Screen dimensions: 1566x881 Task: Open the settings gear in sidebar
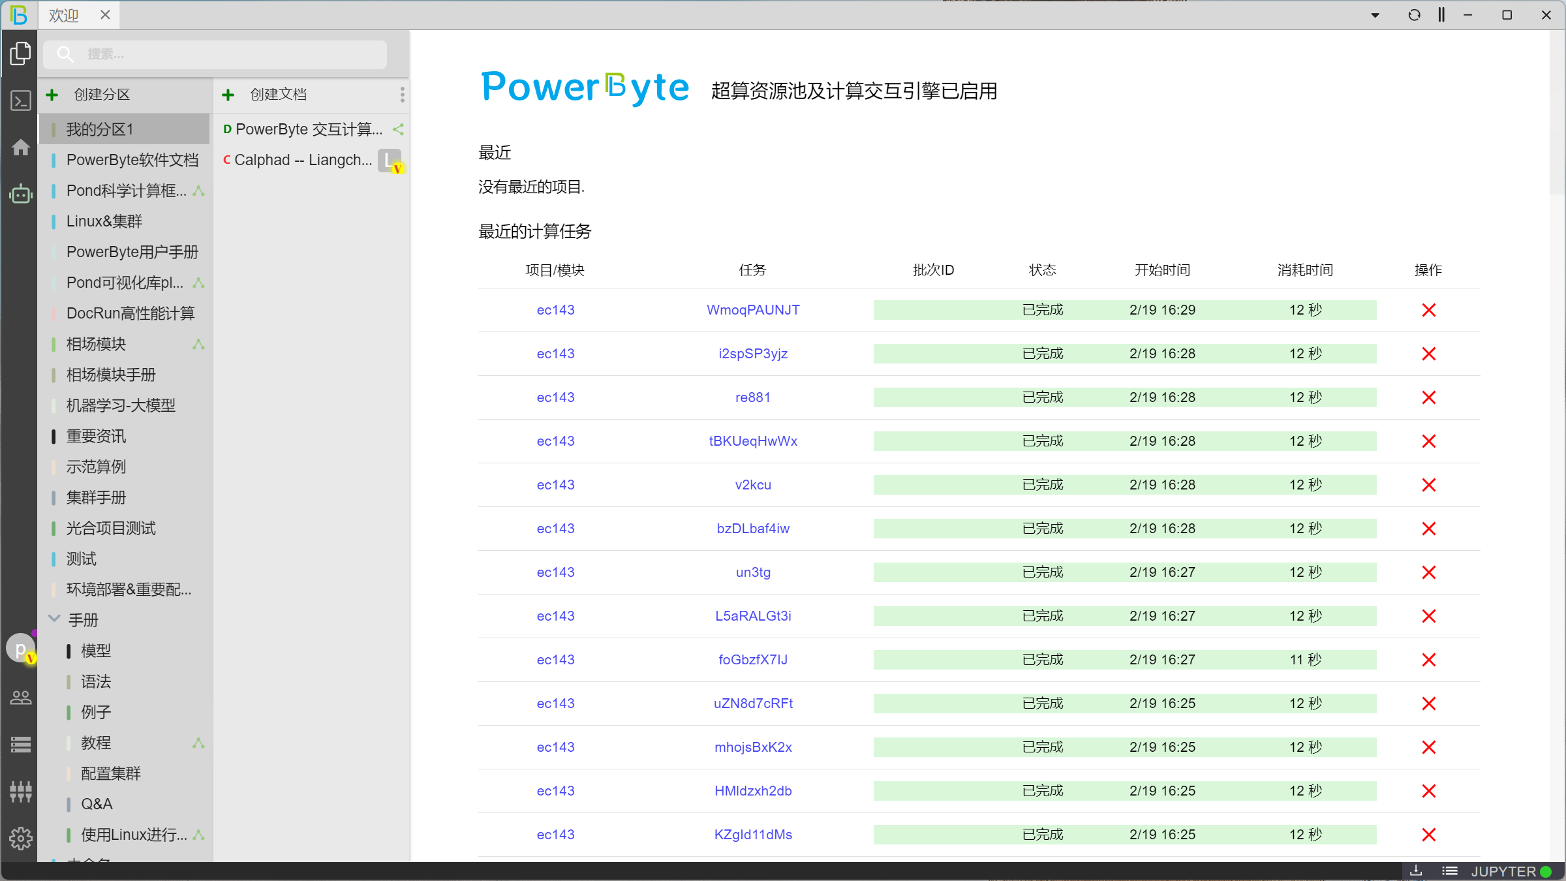click(21, 838)
